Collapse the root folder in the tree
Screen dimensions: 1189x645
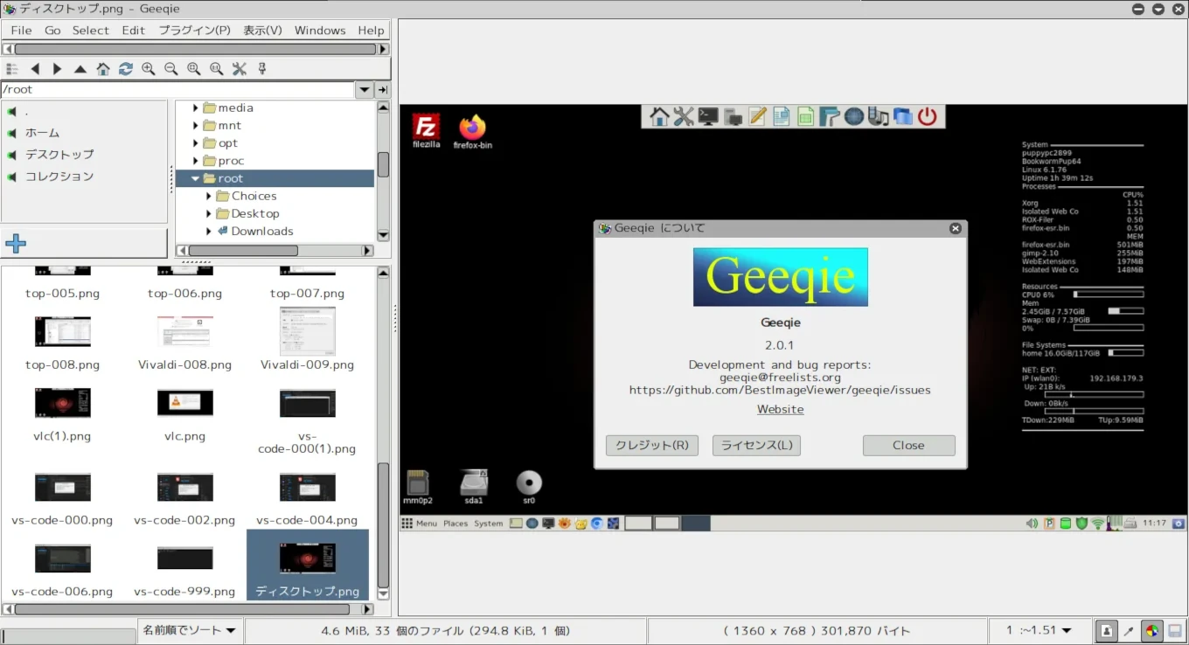[x=196, y=178]
